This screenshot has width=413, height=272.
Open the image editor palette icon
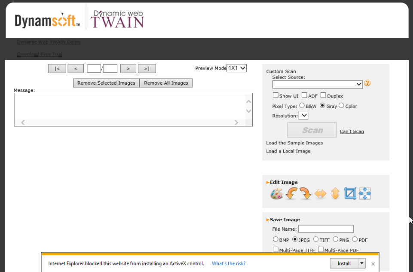[276, 194]
